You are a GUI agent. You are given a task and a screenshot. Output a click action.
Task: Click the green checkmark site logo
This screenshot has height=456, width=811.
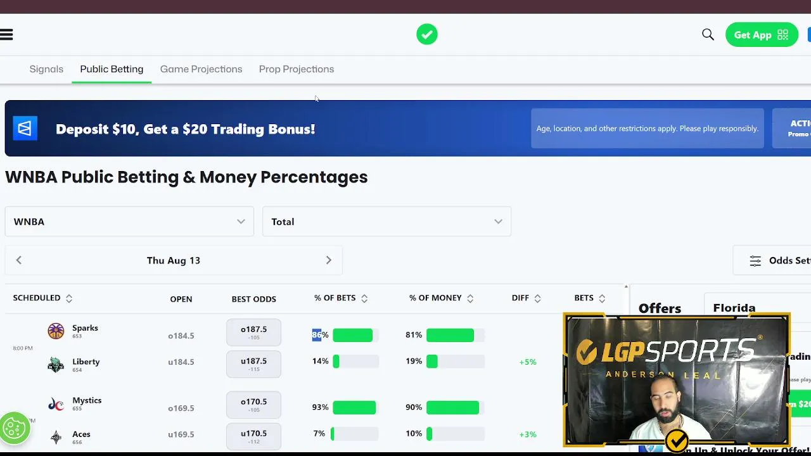click(427, 34)
